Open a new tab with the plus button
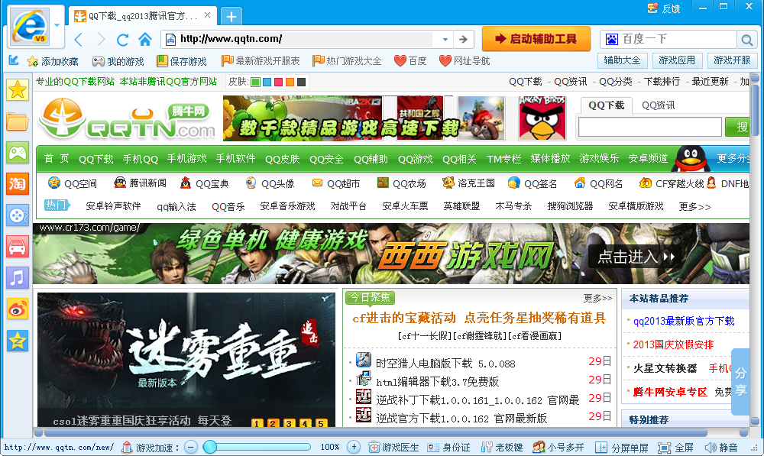The height and width of the screenshot is (456, 764). point(231,17)
